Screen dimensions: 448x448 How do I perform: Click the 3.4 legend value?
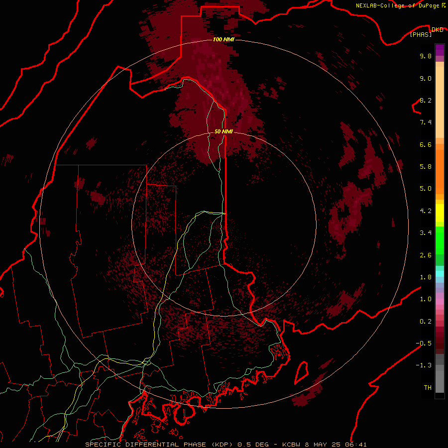(x=426, y=233)
